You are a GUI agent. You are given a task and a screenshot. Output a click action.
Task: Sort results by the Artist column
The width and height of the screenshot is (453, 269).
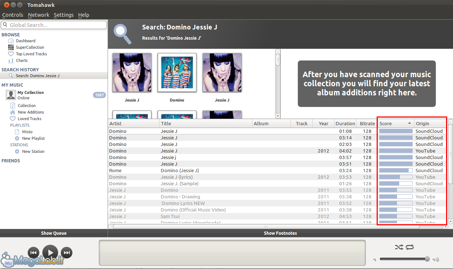(x=134, y=123)
